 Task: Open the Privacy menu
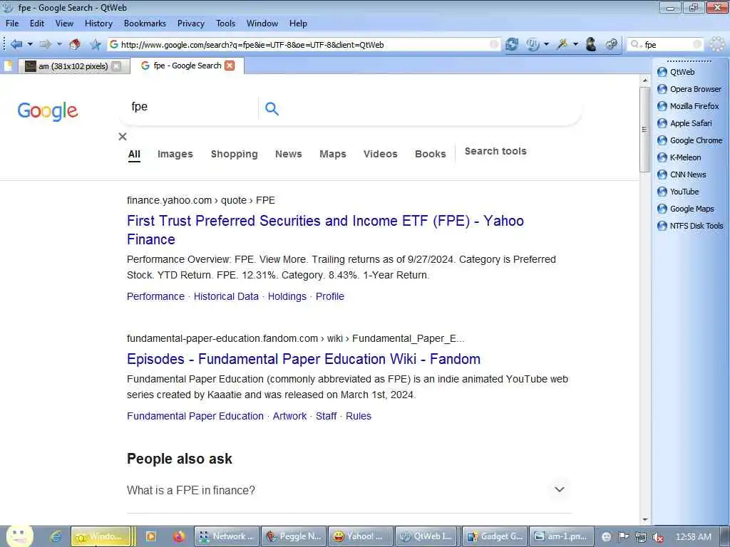click(191, 24)
